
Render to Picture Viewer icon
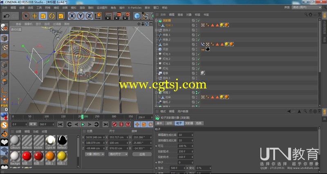pyautogui.click(x=117, y=16)
